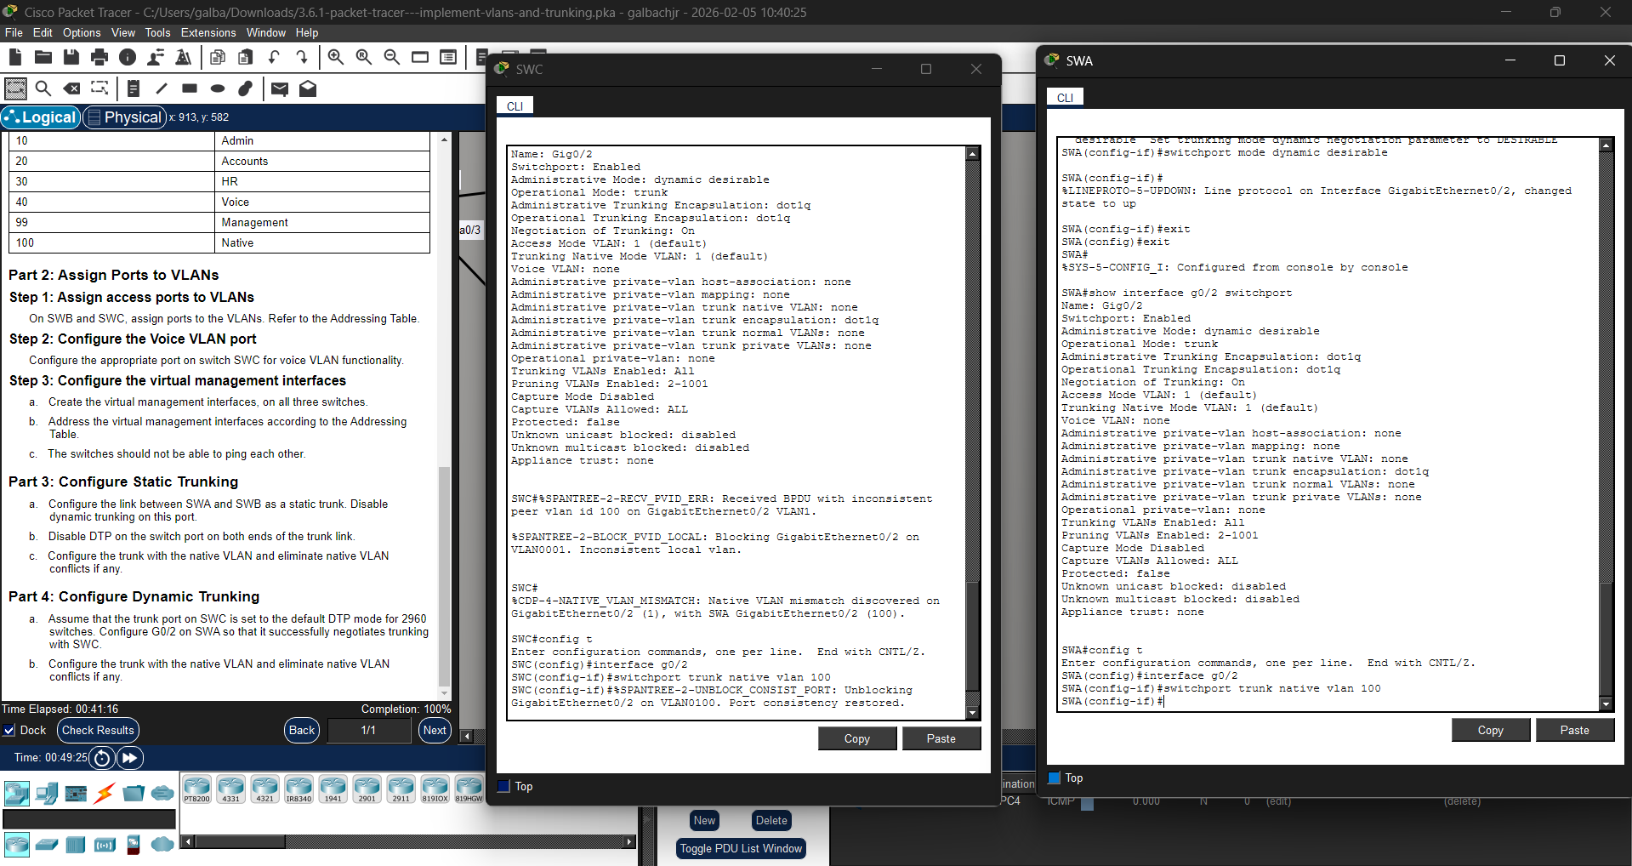The image size is (1632, 866).
Task: Choose the Switches subcategory icon
Action: click(47, 845)
